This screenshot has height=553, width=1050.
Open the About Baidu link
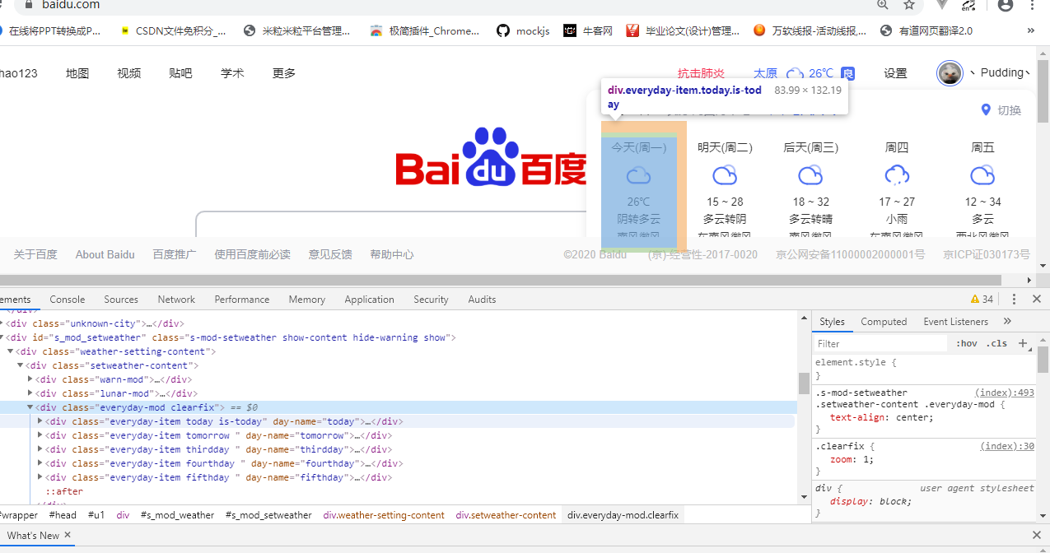point(105,254)
